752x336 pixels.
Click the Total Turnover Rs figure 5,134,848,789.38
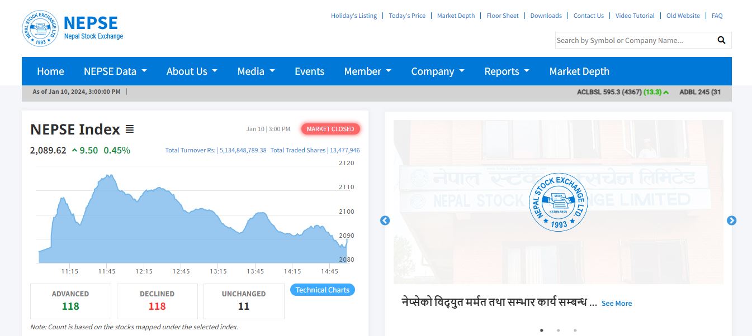[x=243, y=150]
